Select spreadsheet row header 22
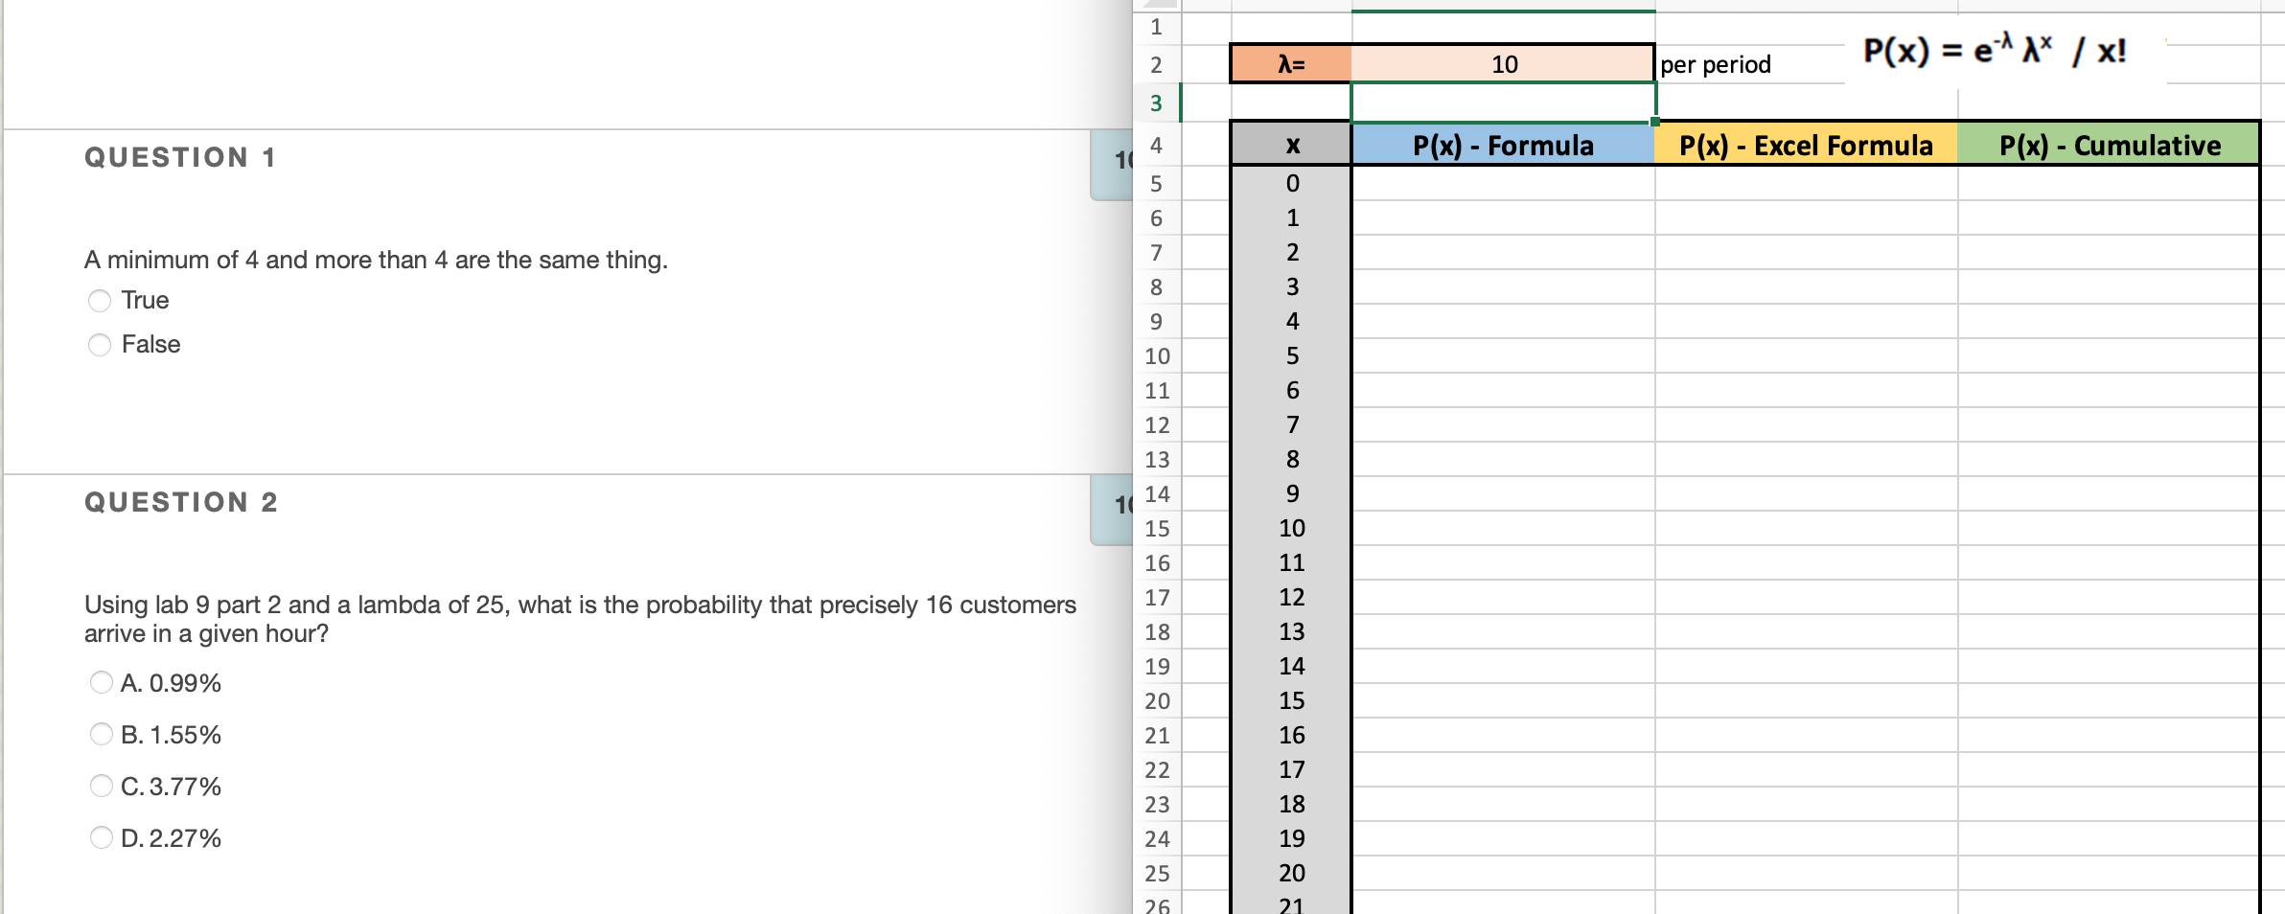2285x914 pixels. click(1157, 769)
